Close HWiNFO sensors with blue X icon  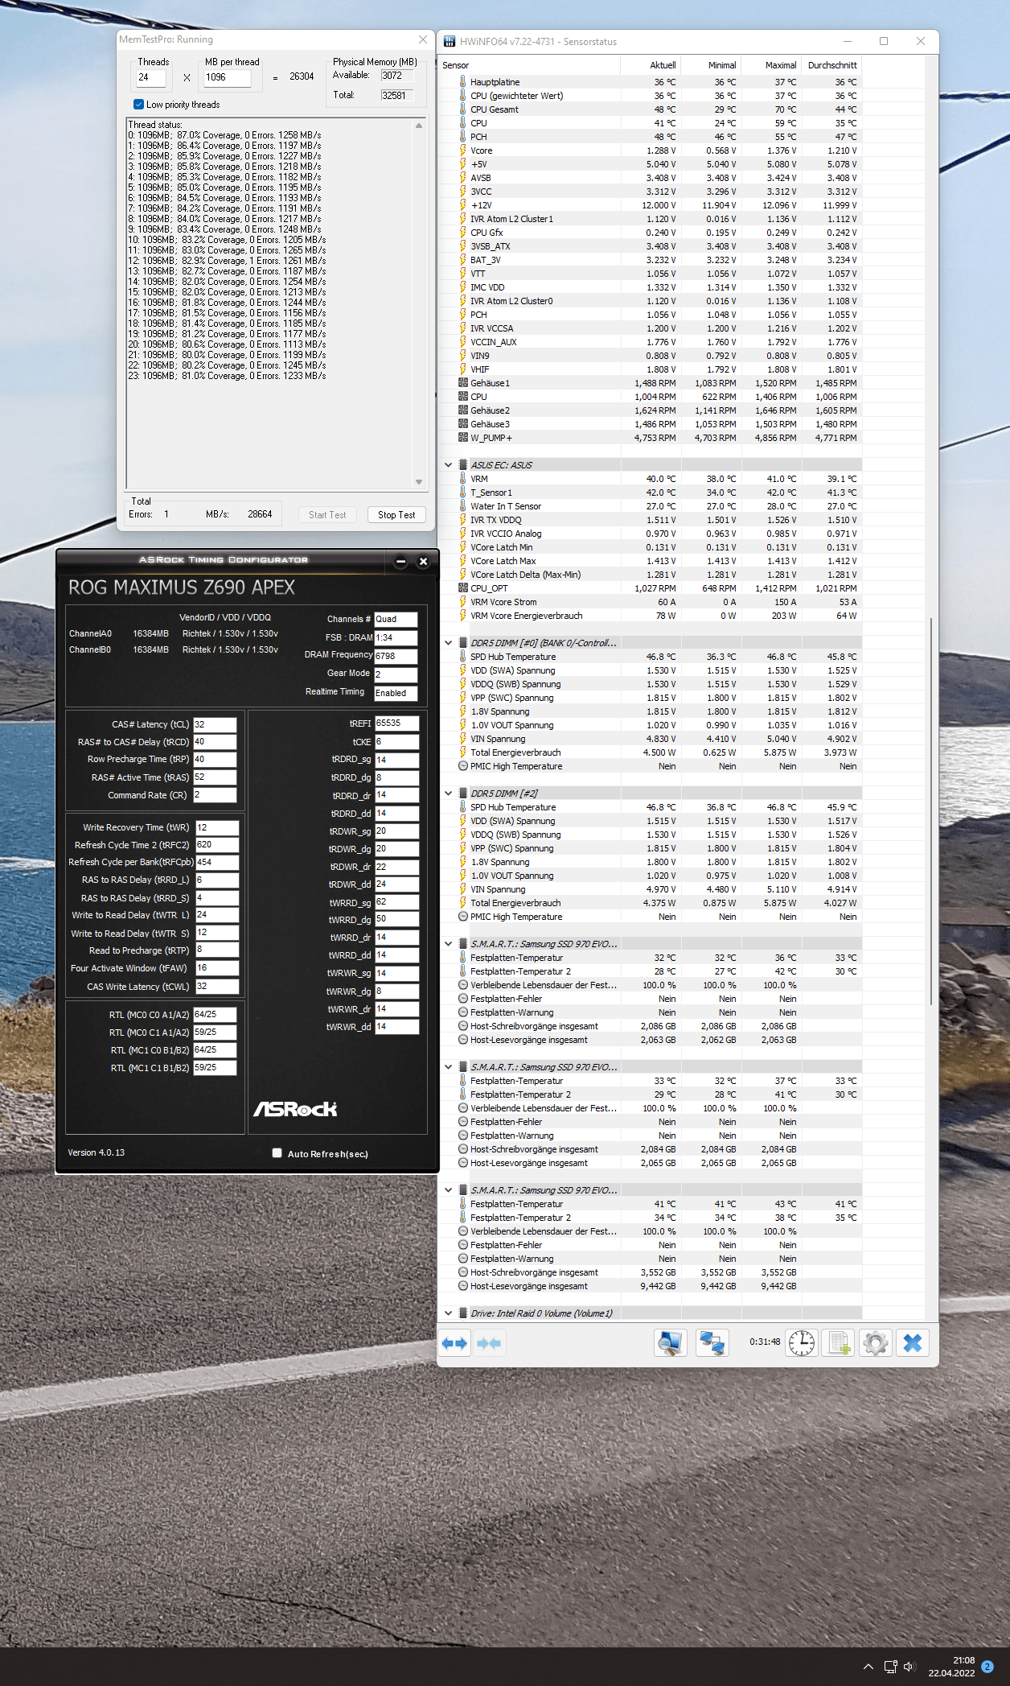(912, 1342)
